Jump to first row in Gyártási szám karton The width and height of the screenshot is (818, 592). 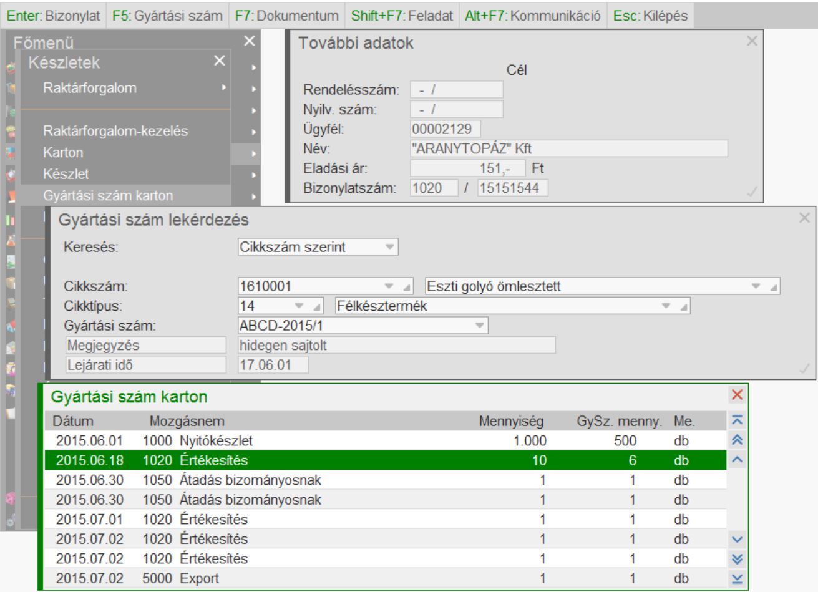tap(737, 422)
